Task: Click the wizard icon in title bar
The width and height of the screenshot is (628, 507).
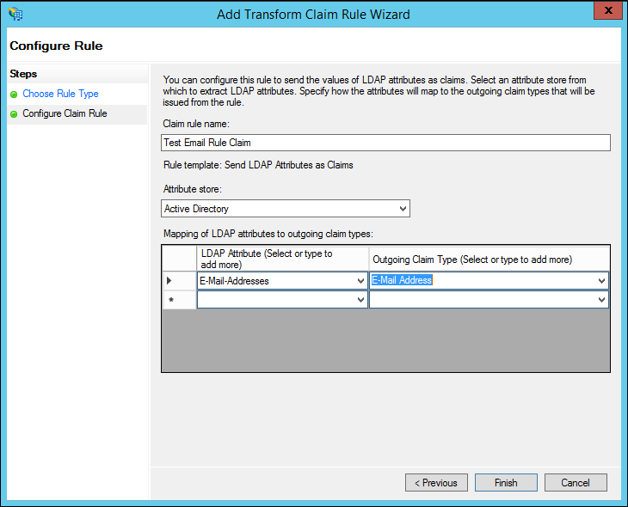Action: [x=15, y=14]
